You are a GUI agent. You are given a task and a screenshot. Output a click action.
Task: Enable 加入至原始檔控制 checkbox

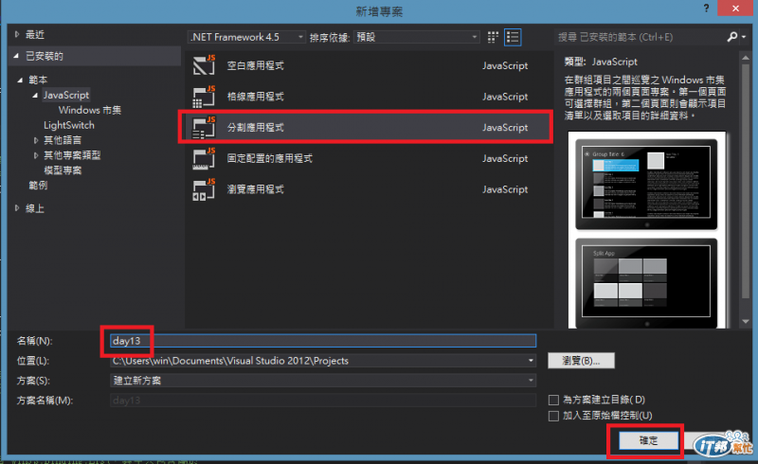click(553, 416)
